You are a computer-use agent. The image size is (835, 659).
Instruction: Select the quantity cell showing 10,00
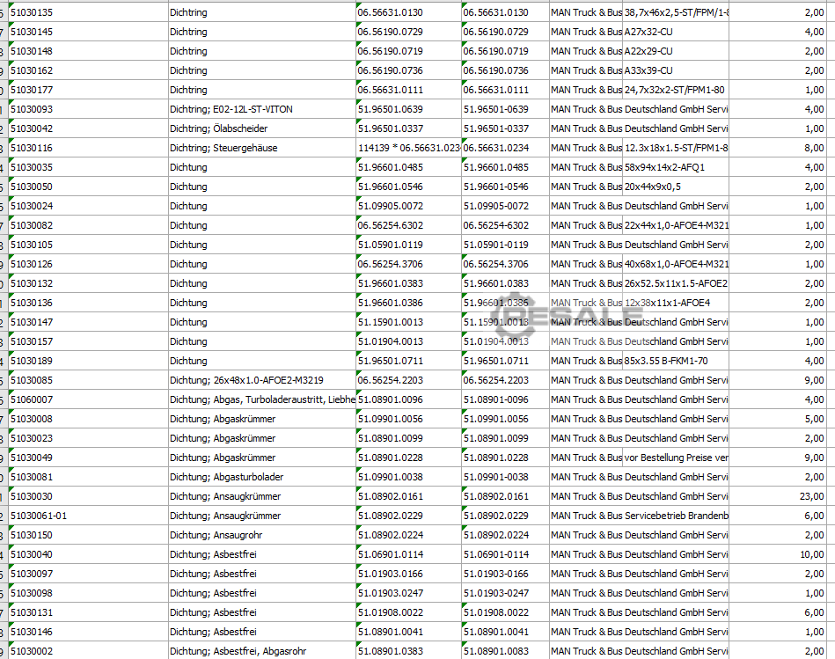781,554
